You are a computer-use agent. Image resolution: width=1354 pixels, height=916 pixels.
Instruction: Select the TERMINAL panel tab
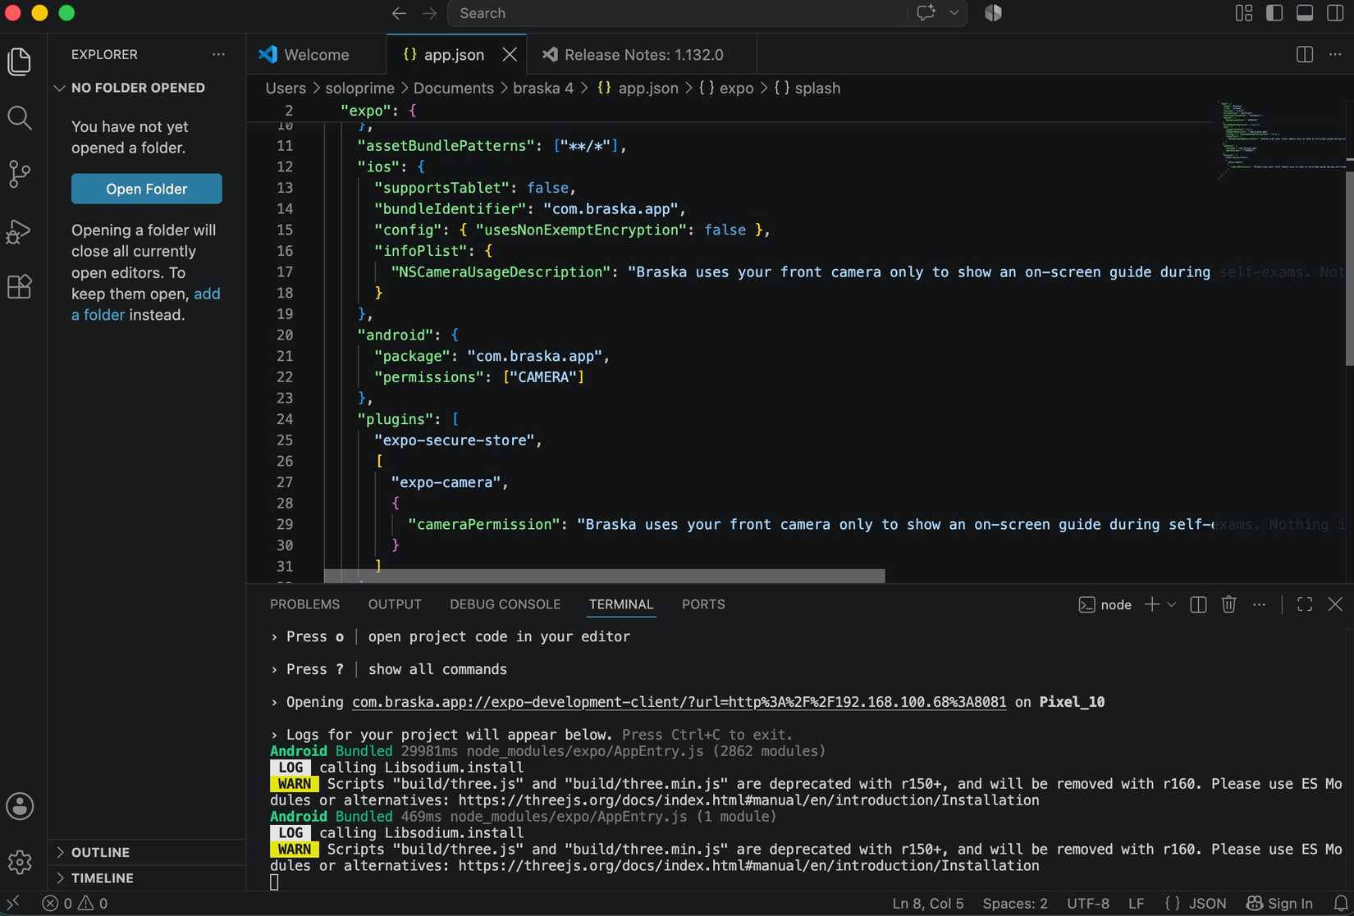(x=621, y=604)
